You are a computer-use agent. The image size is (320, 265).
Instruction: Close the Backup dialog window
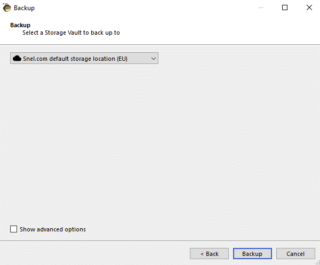pos(309,8)
